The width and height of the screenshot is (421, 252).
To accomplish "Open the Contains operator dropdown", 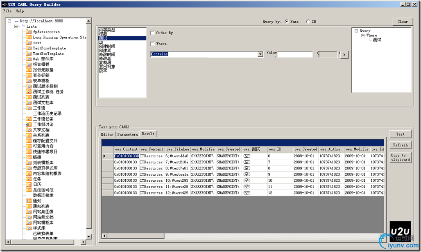I will pyautogui.click(x=260, y=54).
